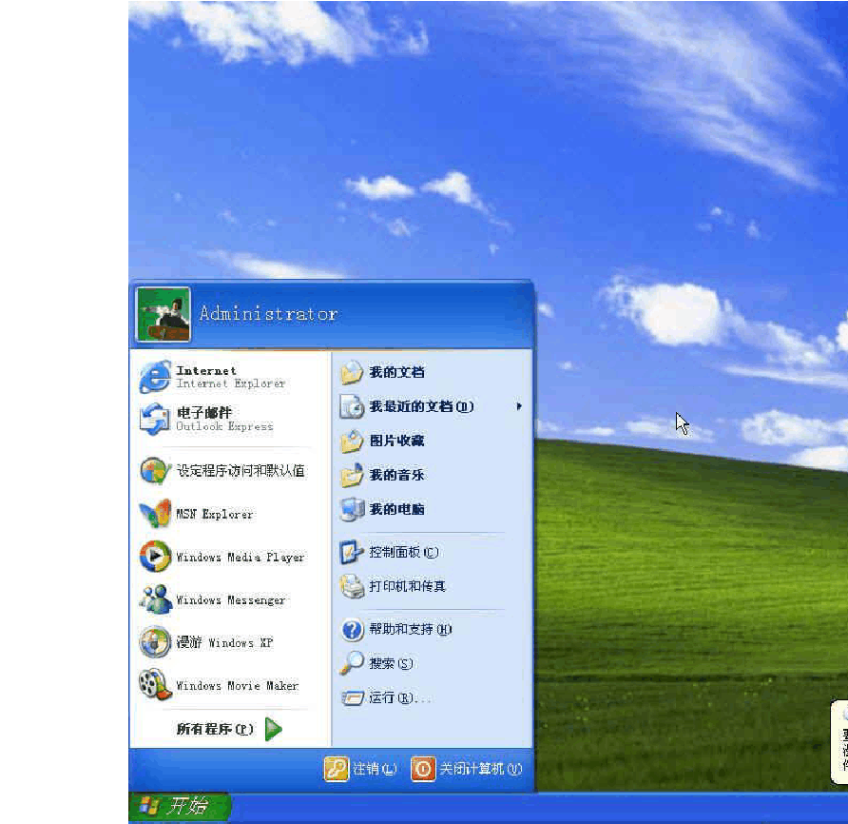Click the Windows Media Player label
The height and width of the screenshot is (824, 848).
tap(241, 557)
